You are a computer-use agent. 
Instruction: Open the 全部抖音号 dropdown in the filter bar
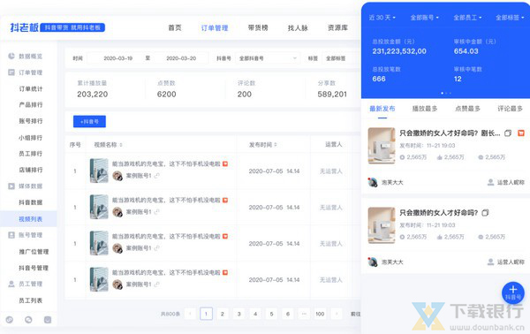point(268,58)
